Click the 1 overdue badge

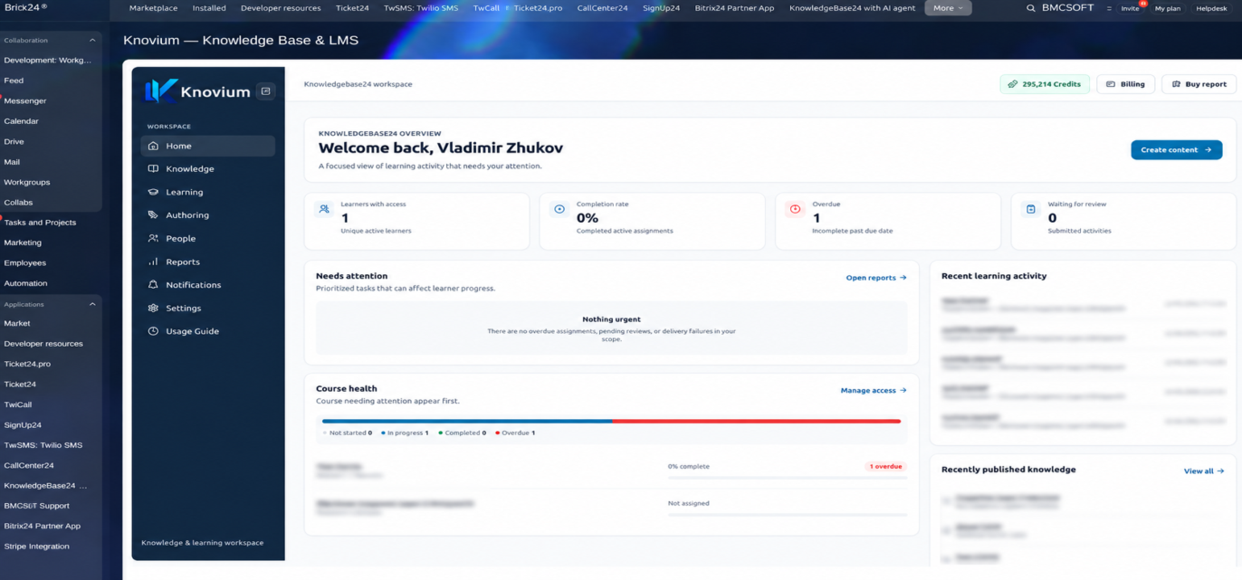(884, 467)
